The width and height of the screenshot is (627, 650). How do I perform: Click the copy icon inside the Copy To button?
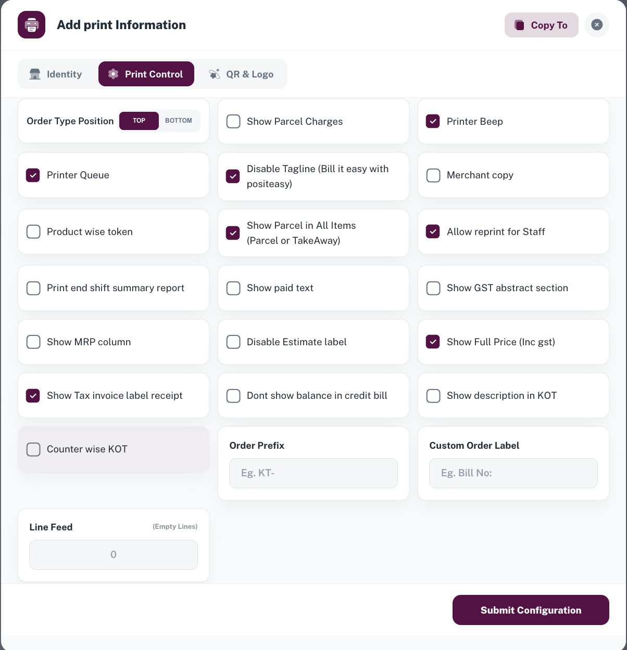click(x=519, y=25)
